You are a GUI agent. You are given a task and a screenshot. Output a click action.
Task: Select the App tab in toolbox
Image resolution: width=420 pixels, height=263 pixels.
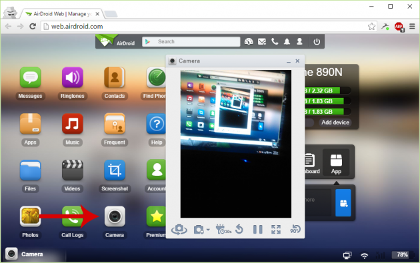tap(336, 162)
